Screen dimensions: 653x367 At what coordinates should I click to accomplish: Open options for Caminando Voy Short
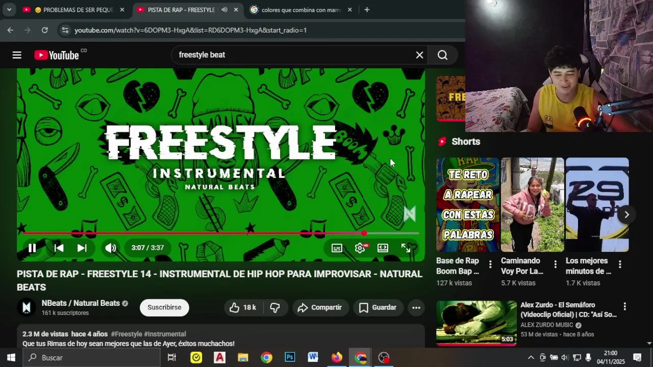click(555, 264)
